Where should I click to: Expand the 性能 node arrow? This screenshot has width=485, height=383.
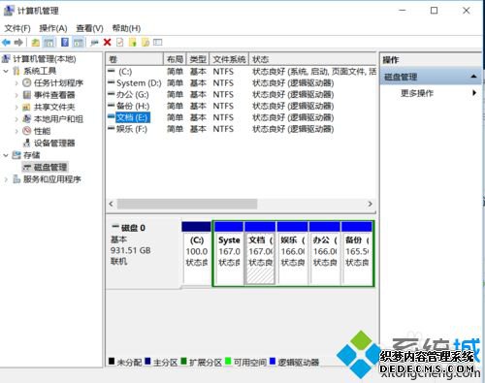pyautogui.click(x=16, y=131)
